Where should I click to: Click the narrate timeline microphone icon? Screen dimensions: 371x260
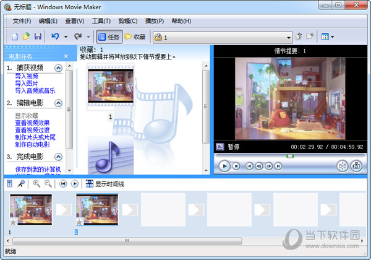21,184
